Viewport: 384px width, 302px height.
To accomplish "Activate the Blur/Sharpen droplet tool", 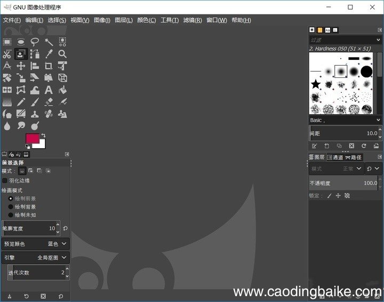I will [7, 126].
